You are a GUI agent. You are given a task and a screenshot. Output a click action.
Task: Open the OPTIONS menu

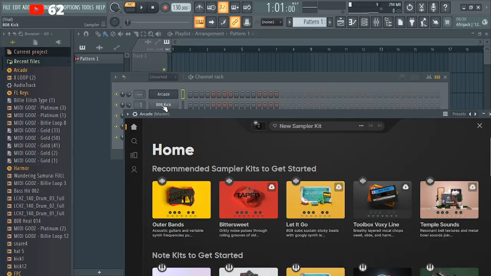pos(72,7)
